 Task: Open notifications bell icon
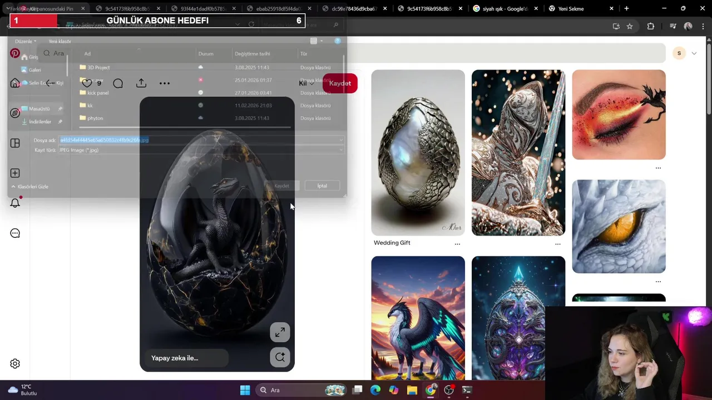coord(15,203)
